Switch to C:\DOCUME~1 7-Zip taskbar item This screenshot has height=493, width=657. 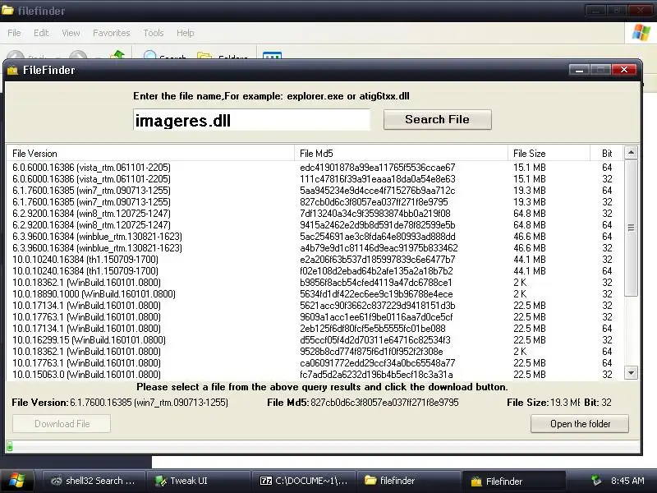[x=303, y=481]
